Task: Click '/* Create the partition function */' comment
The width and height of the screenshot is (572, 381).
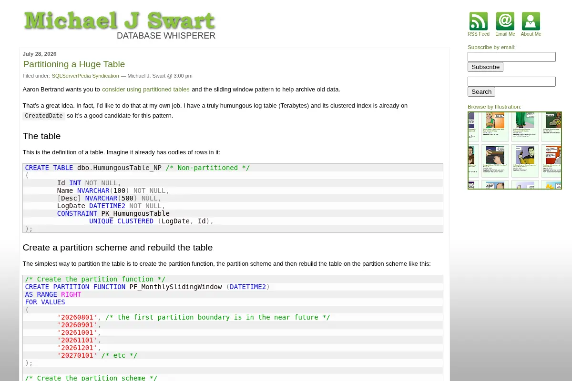Action: pyautogui.click(x=95, y=279)
